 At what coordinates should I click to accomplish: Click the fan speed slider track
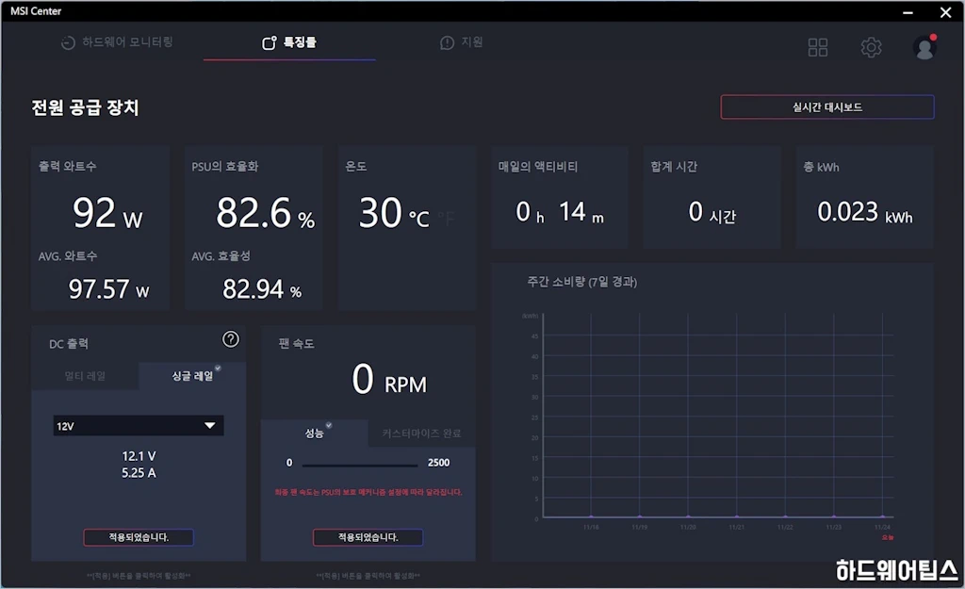point(359,466)
